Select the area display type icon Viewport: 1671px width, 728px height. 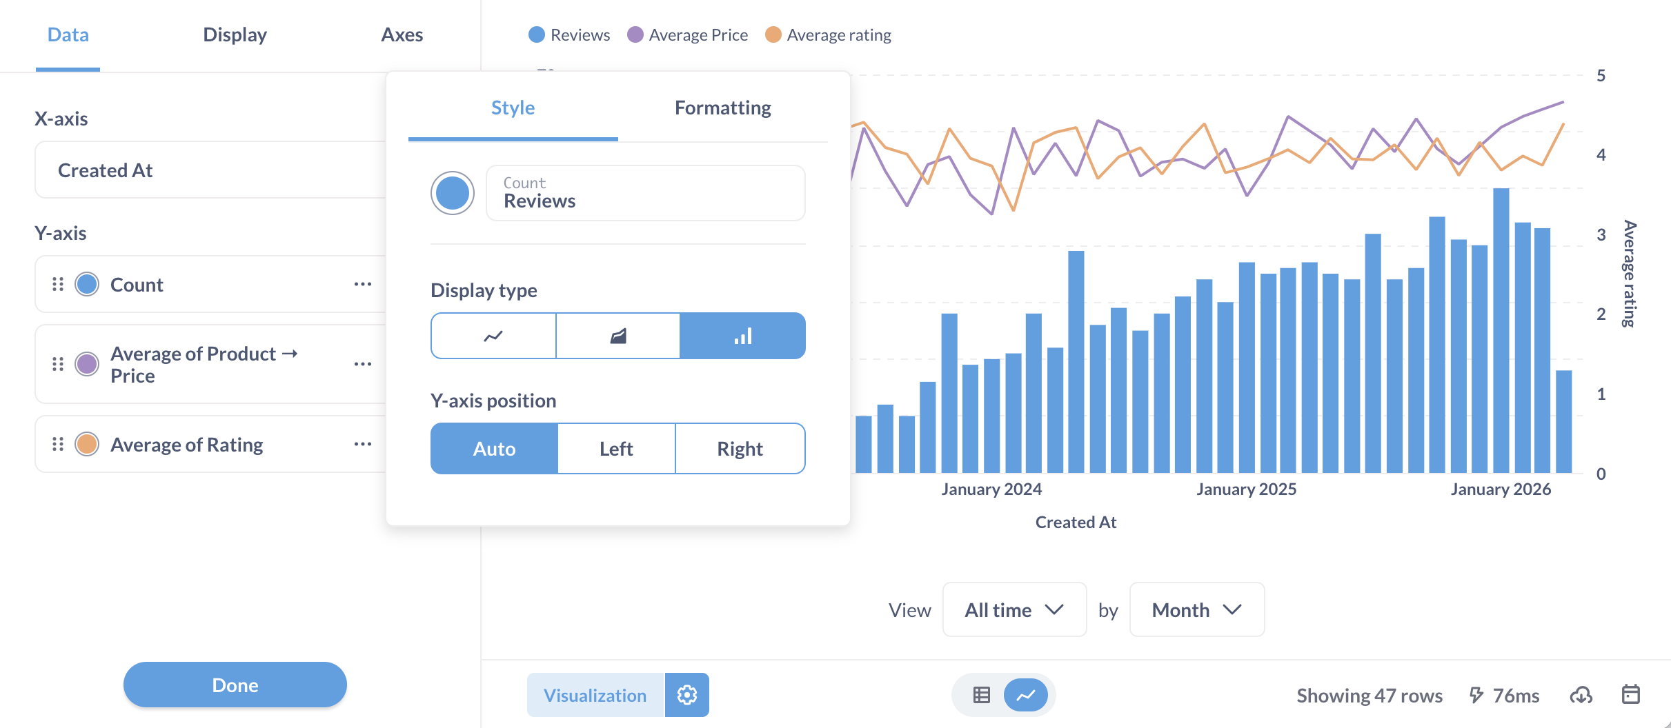618,336
